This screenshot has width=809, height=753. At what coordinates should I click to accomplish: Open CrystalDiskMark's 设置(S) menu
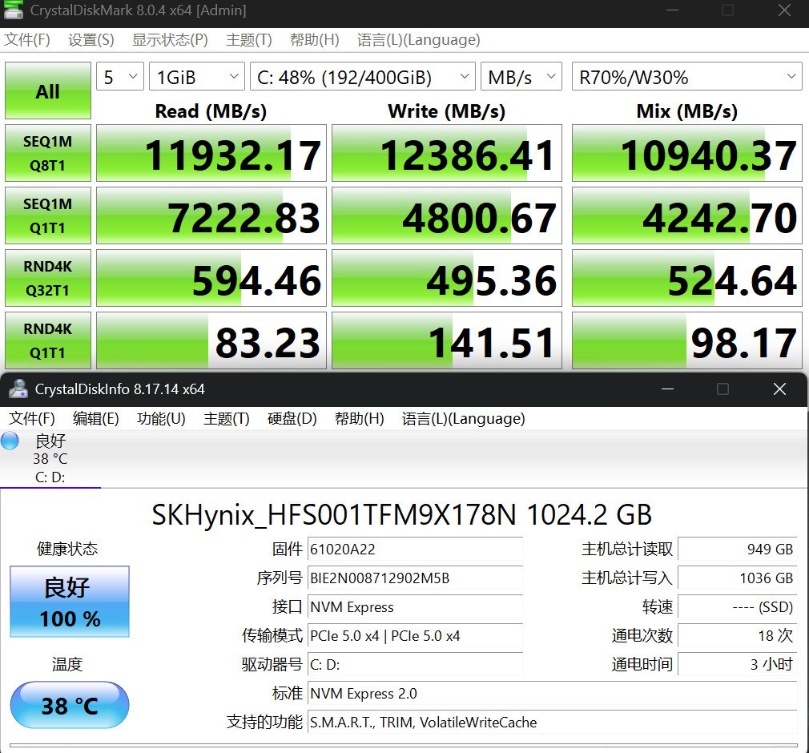(x=91, y=39)
